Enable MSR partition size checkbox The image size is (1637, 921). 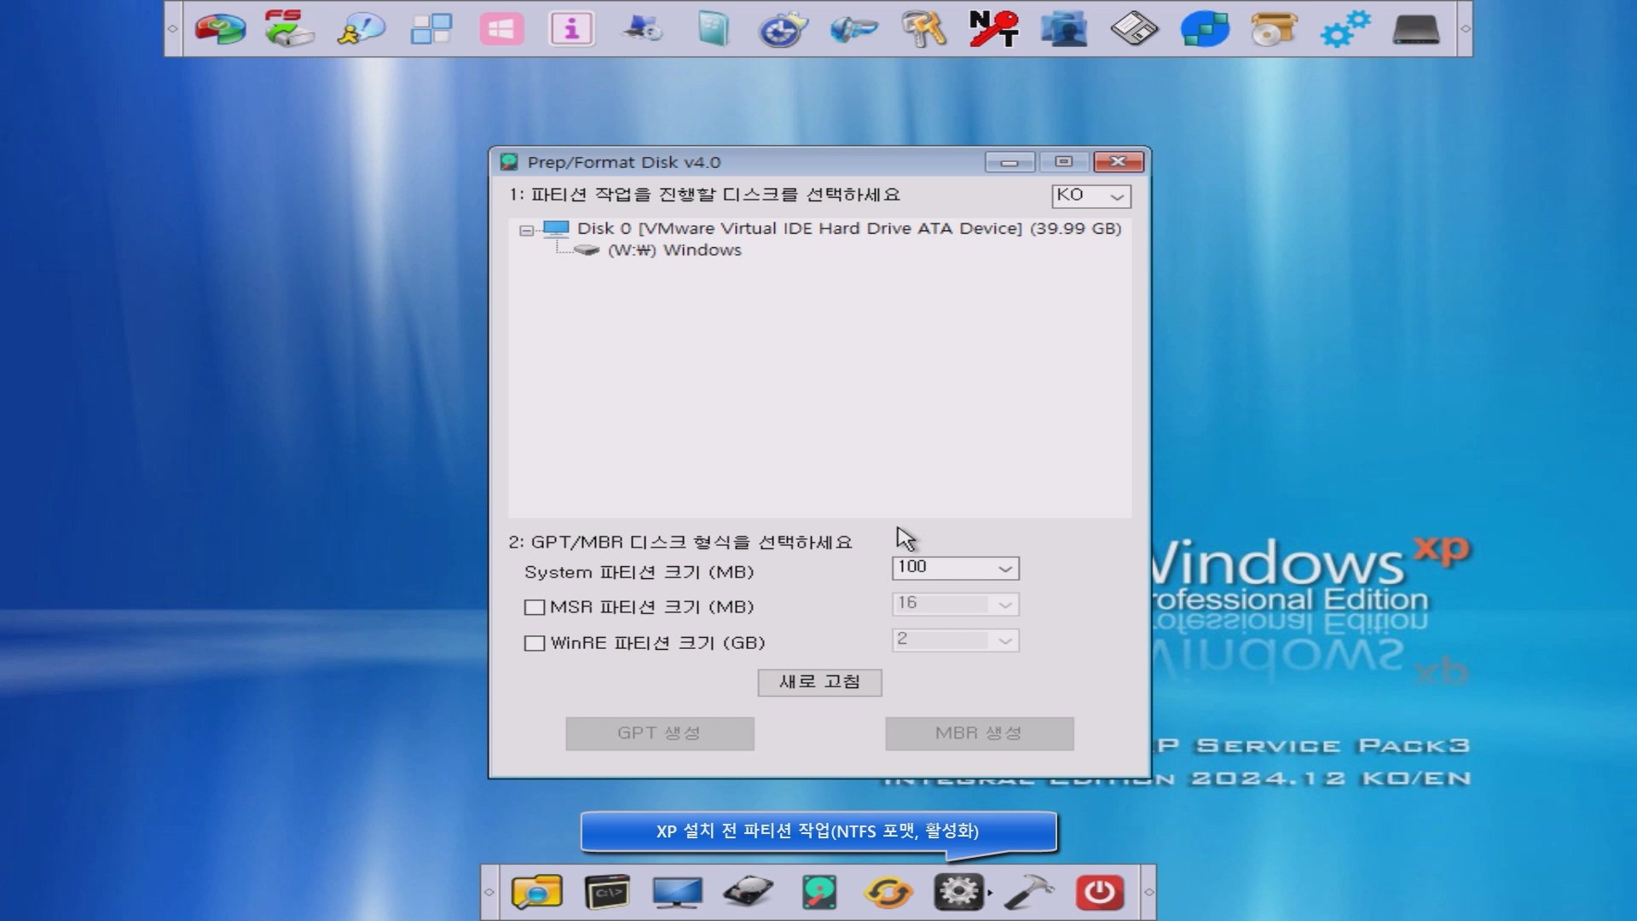pyautogui.click(x=535, y=607)
